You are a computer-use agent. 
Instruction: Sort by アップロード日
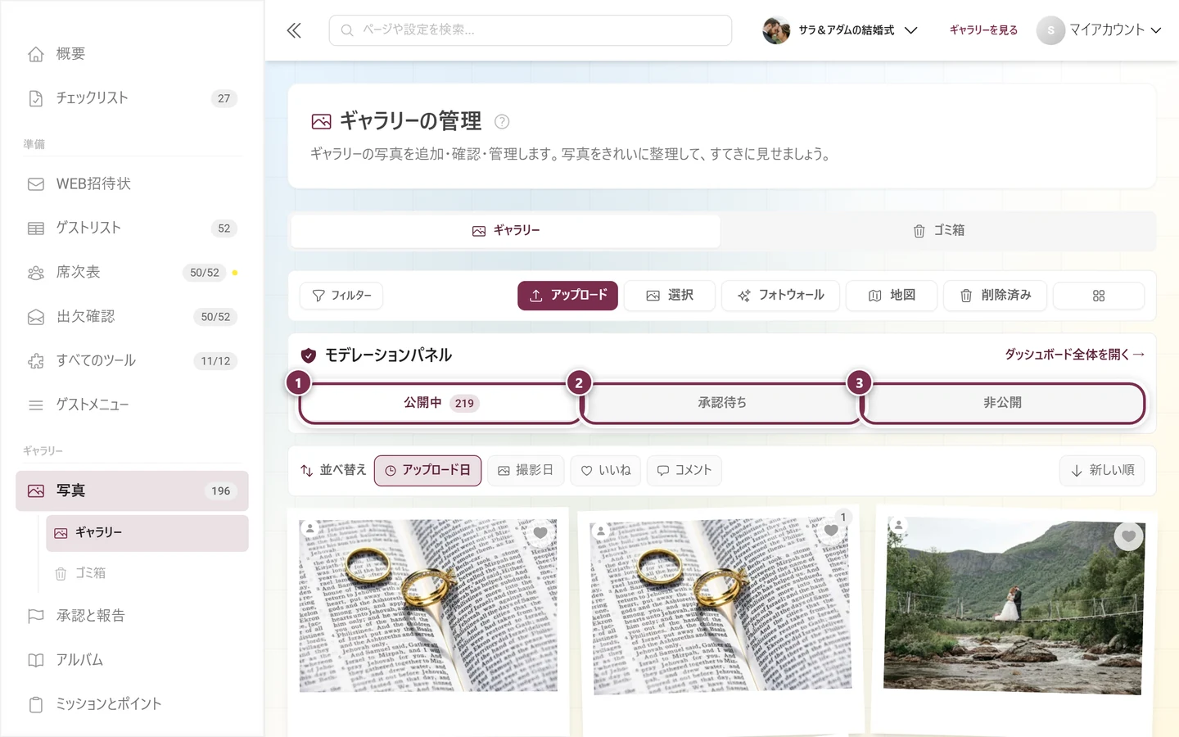point(427,470)
